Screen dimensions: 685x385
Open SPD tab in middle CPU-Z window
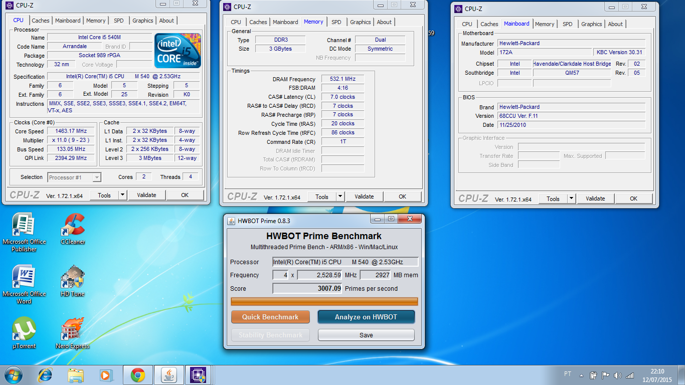[x=336, y=22]
